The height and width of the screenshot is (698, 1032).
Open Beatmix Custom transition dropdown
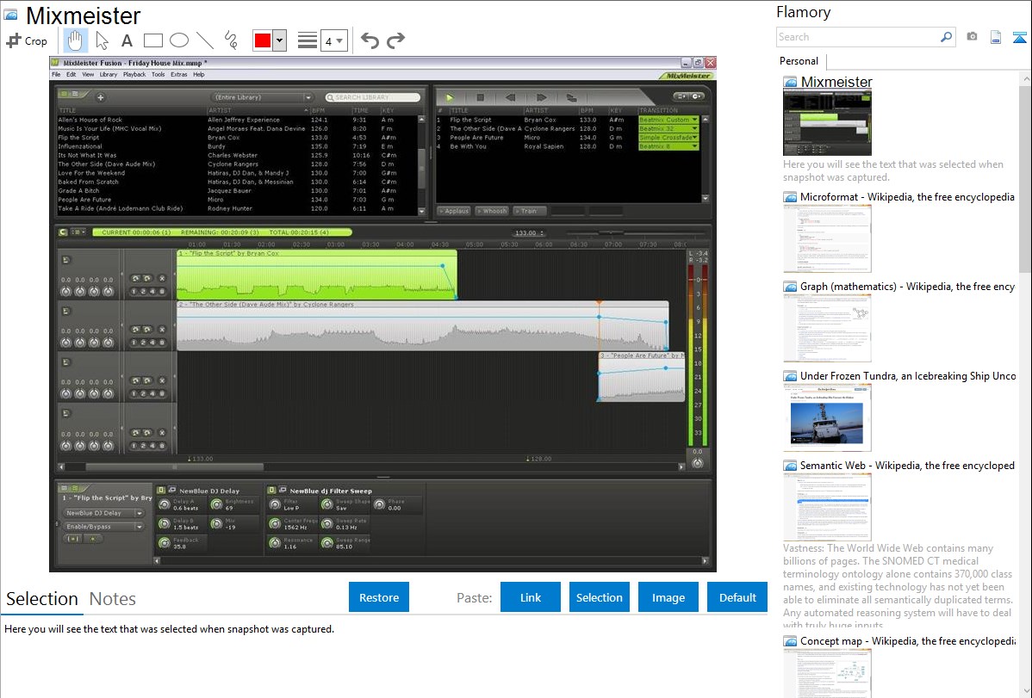pyautogui.click(x=668, y=120)
